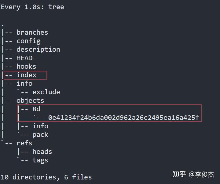Viewport: 220px width, 184px height.
Task: Click the root dot of the tree
Action: click(x=2, y=26)
